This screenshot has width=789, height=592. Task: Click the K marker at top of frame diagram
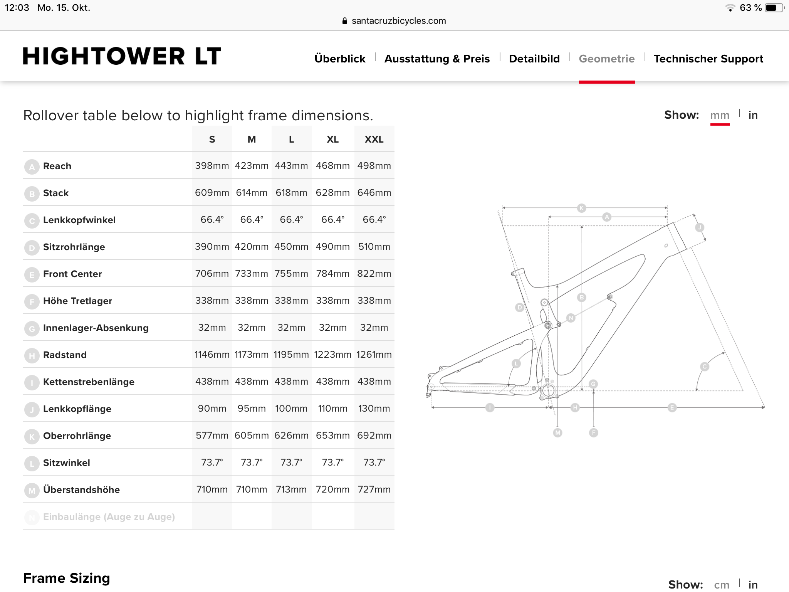(581, 208)
